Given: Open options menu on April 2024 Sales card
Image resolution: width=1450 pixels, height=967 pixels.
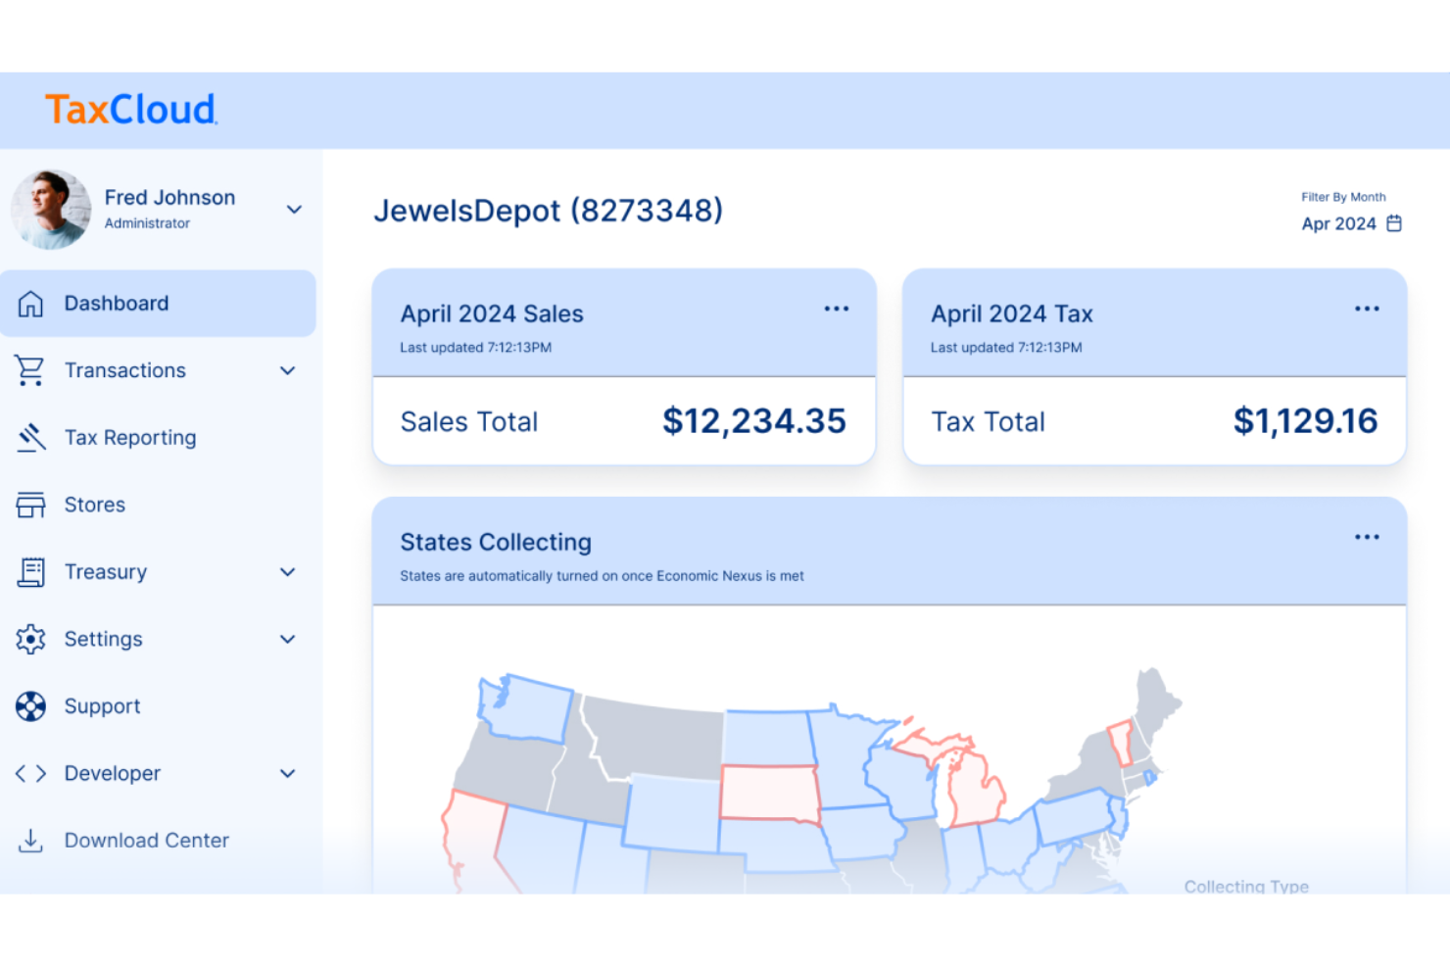Looking at the screenshot, I should pos(837,309).
